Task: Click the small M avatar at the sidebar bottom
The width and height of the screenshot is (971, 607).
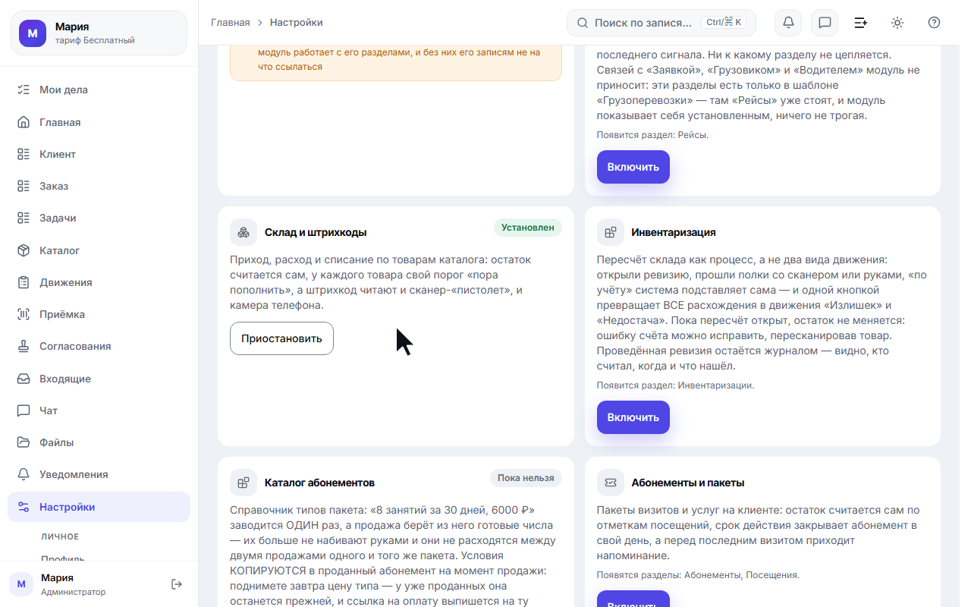Action: click(x=21, y=584)
